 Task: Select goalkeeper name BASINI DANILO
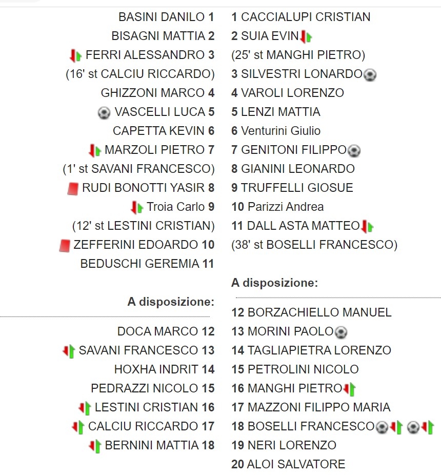(x=162, y=17)
